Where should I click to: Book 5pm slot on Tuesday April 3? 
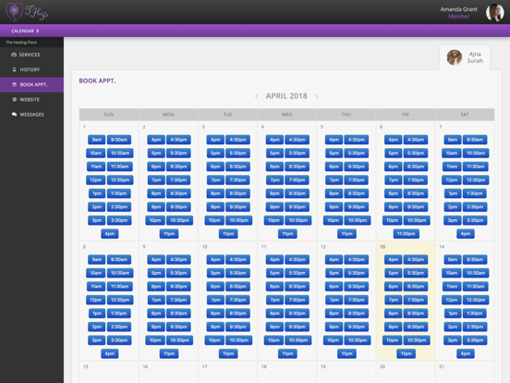tap(215, 153)
